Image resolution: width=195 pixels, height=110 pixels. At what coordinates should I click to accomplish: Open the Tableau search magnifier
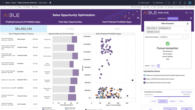(169, 3)
